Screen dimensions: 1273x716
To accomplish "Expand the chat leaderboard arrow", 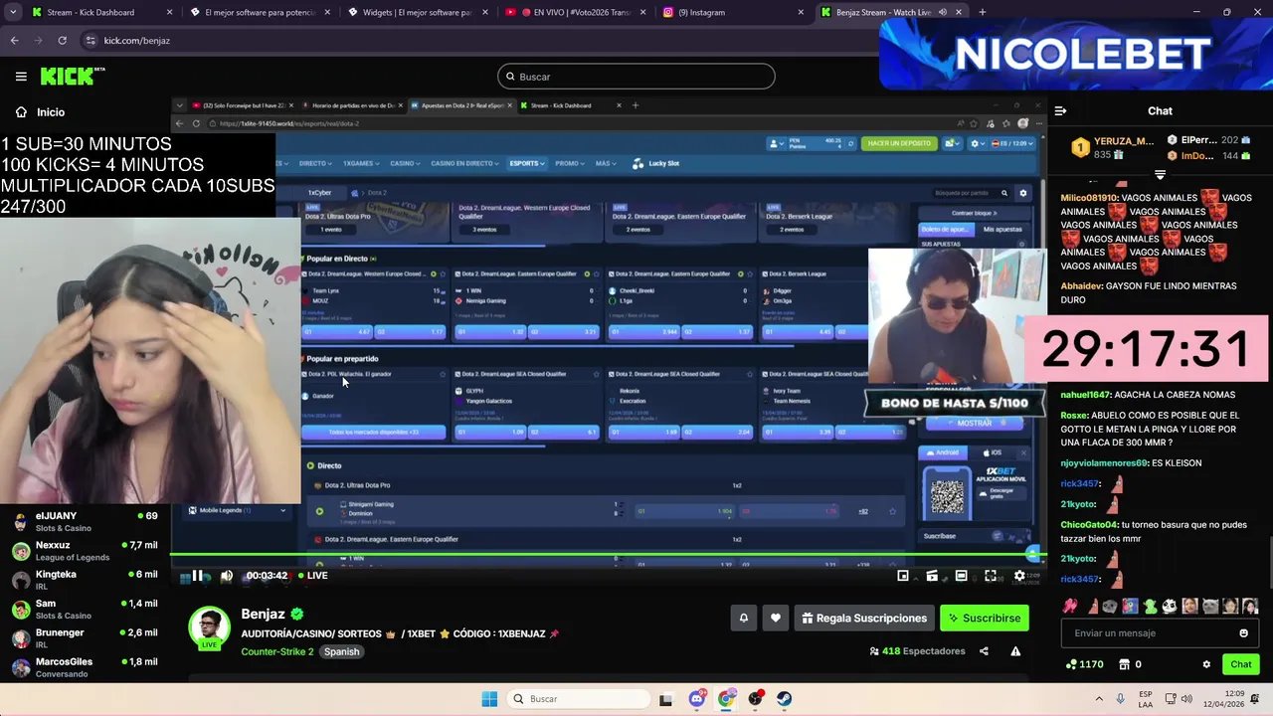I will click(x=1160, y=175).
